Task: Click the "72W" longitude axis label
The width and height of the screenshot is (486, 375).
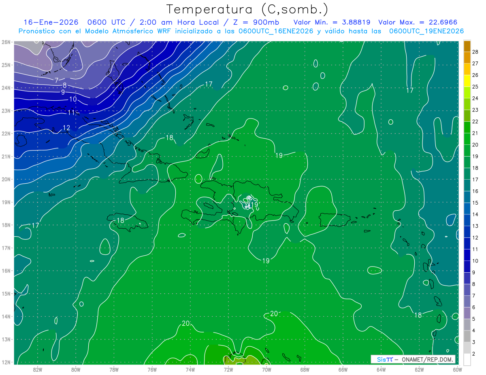Action: point(228,369)
